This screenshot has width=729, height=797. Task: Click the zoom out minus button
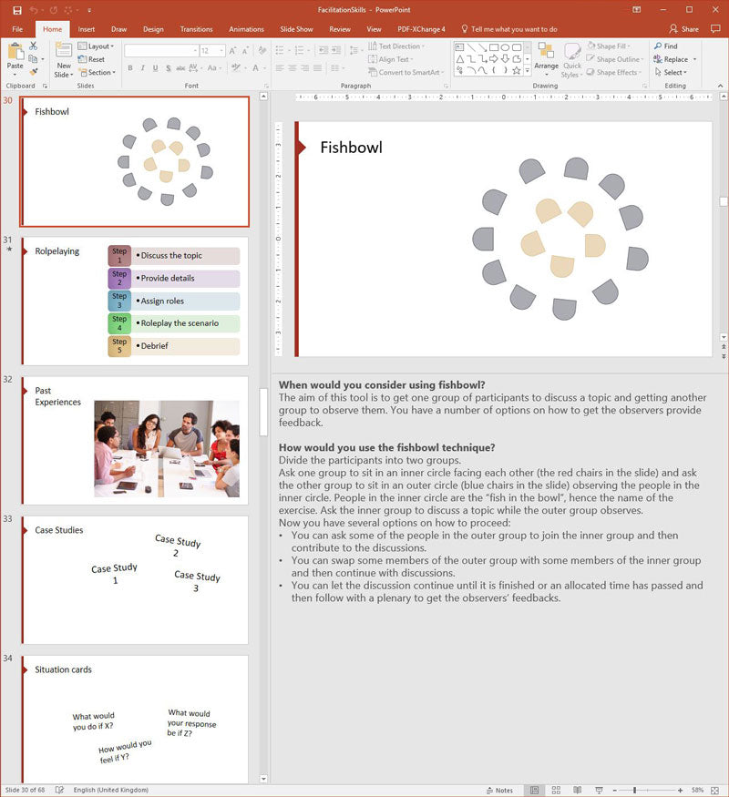click(614, 790)
